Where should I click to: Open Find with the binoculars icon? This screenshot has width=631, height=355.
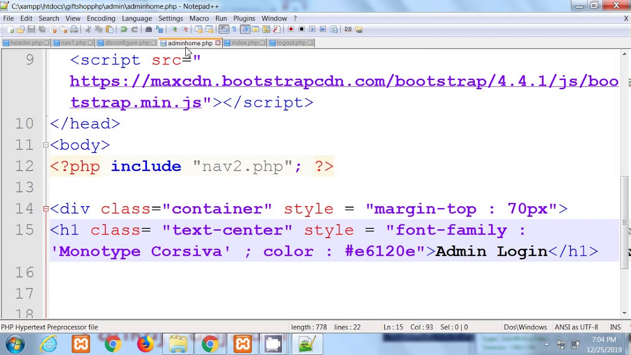[x=148, y=30]
